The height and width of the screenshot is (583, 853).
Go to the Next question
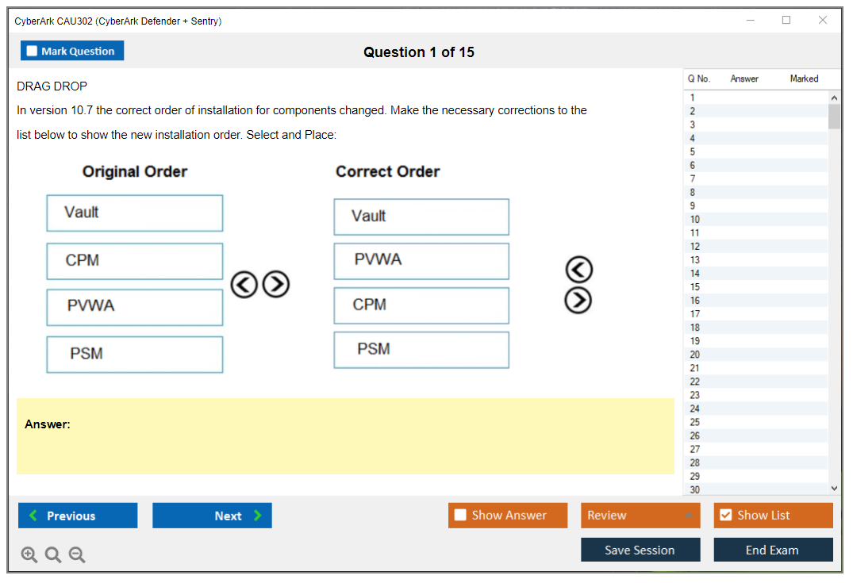click(212, 516)
